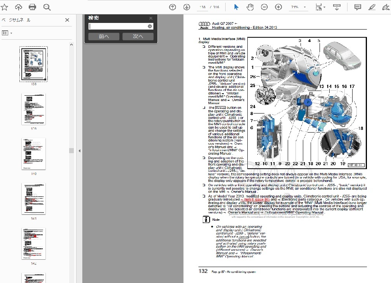Select page 139 thumbnail
This screenshot has width=391, height=283.
tap(34, 109)
